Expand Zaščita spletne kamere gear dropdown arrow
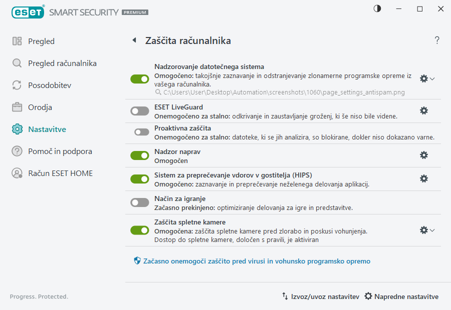Viewport: 451px width, 310px height. pos(431,230)
